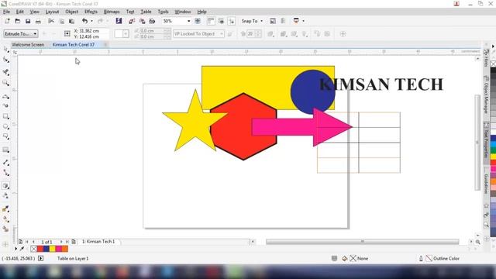Screen dimensions: 496x279
Task: Select the Text tool in toolbox
Action: [5, 150]
